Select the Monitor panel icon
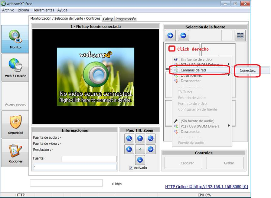The height and width of the screenshot is (198, 271). (x=15, y=39)
